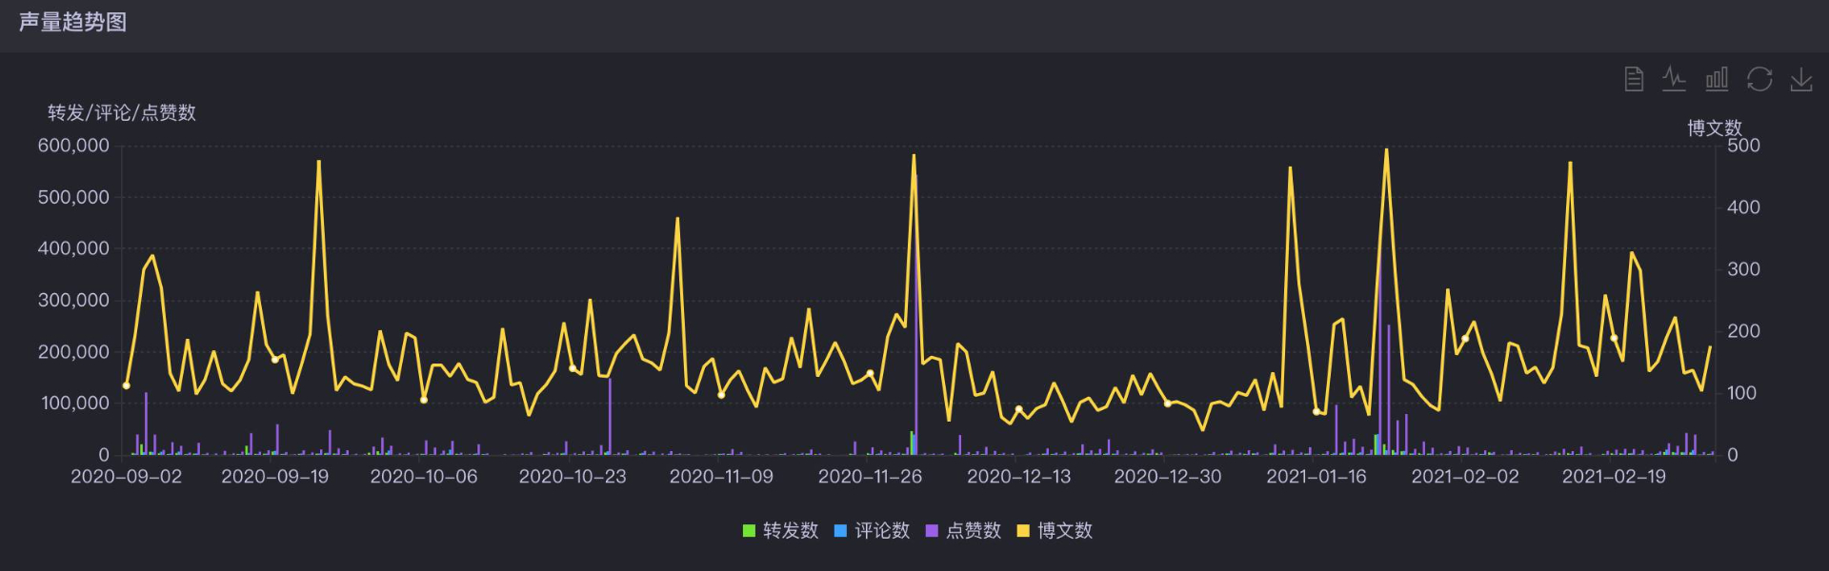Click the 500,000 left axis value

pos(73,197)
